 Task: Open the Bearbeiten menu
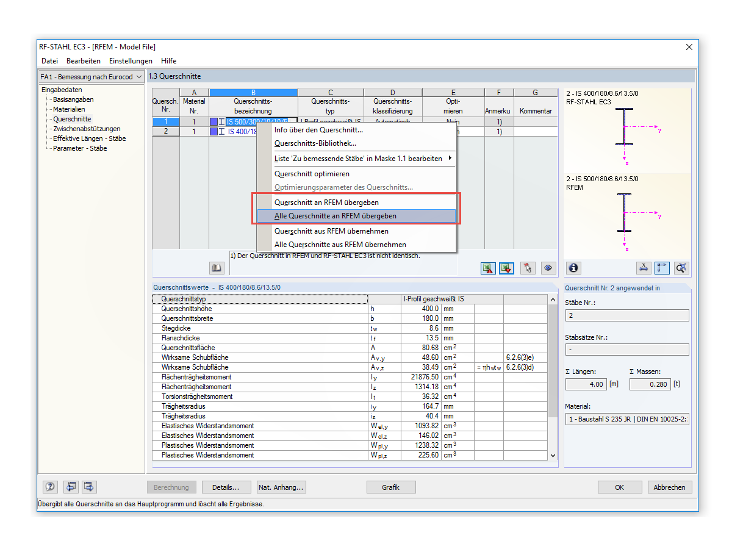click(83, 60)
